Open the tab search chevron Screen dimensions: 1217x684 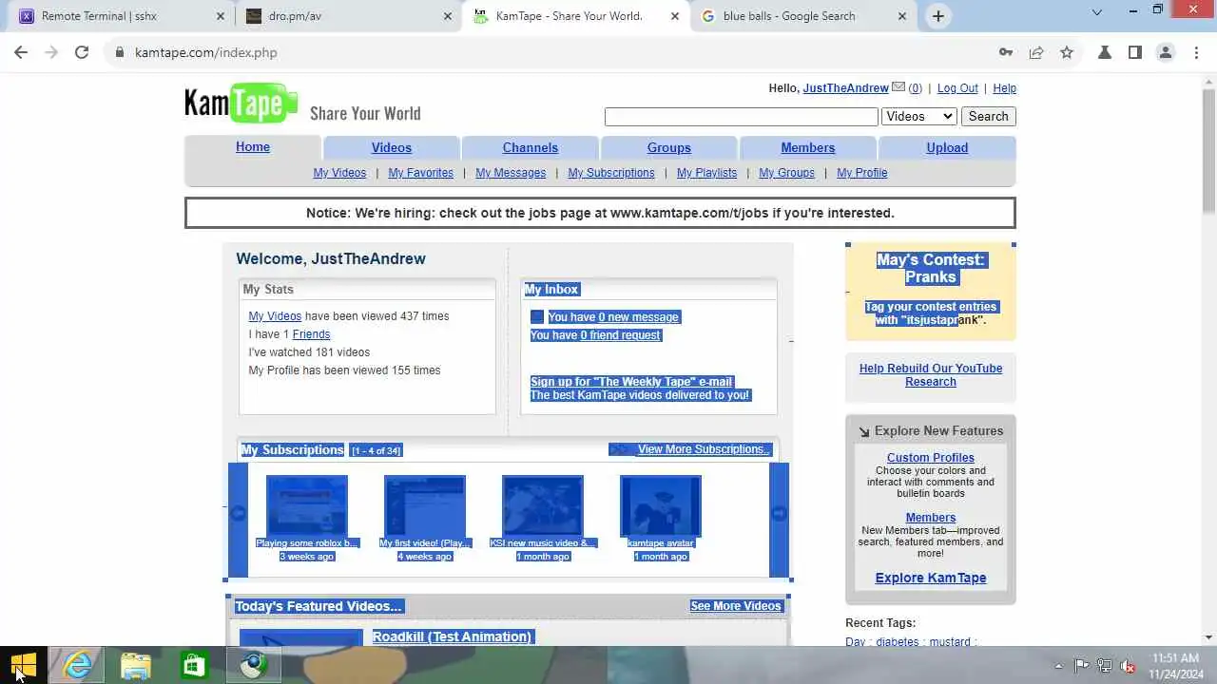(x=1096, y=12)
